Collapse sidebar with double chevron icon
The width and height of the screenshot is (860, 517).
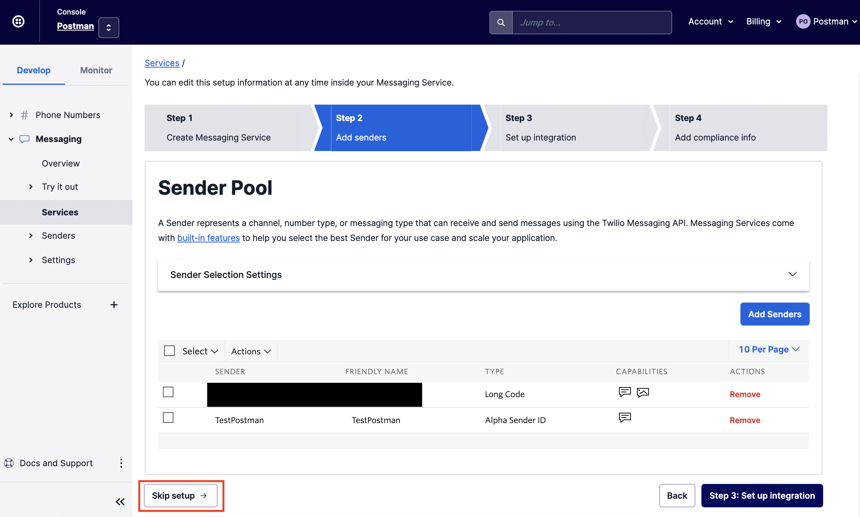(120, 502)
